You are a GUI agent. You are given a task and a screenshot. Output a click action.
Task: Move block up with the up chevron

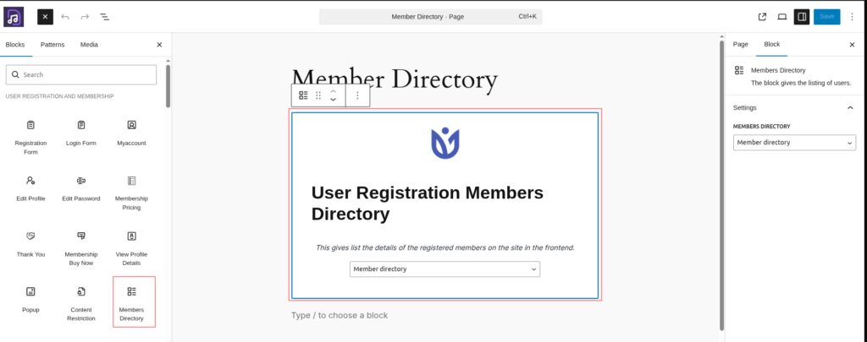click(333, 91)
